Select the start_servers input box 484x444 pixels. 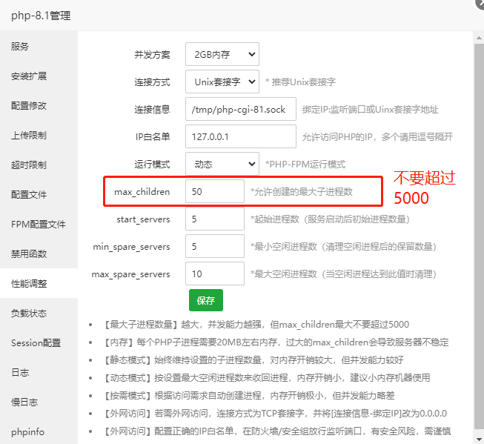click(214, 219)
